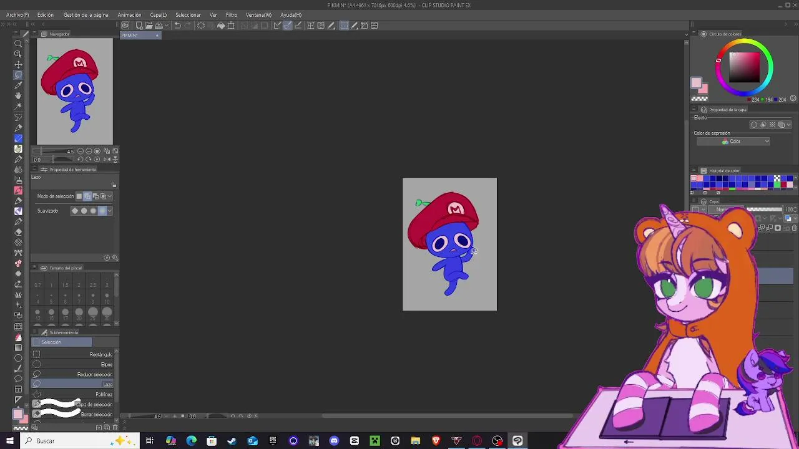The height and width of the screenshot is (449, 799).
Task: Choose 'add to selection' mode icon
Action: pyautogui.click(x=87, y=196)
